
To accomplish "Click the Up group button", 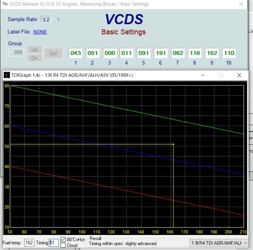I will (35, 50).
